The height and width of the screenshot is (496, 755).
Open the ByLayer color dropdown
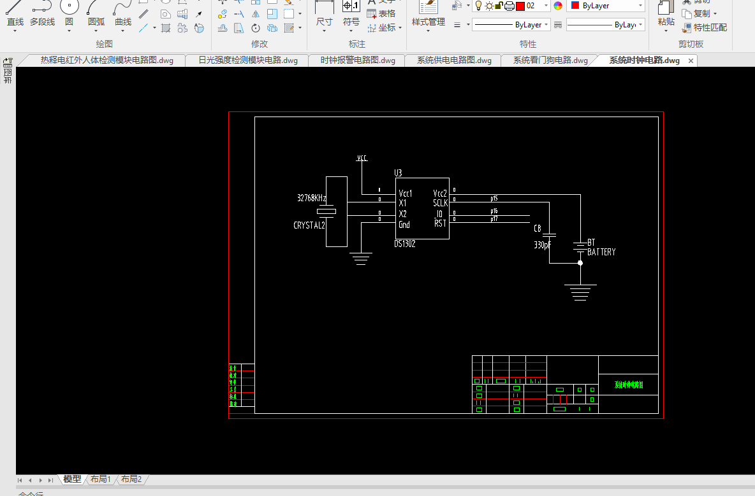[x=640, y=6]
